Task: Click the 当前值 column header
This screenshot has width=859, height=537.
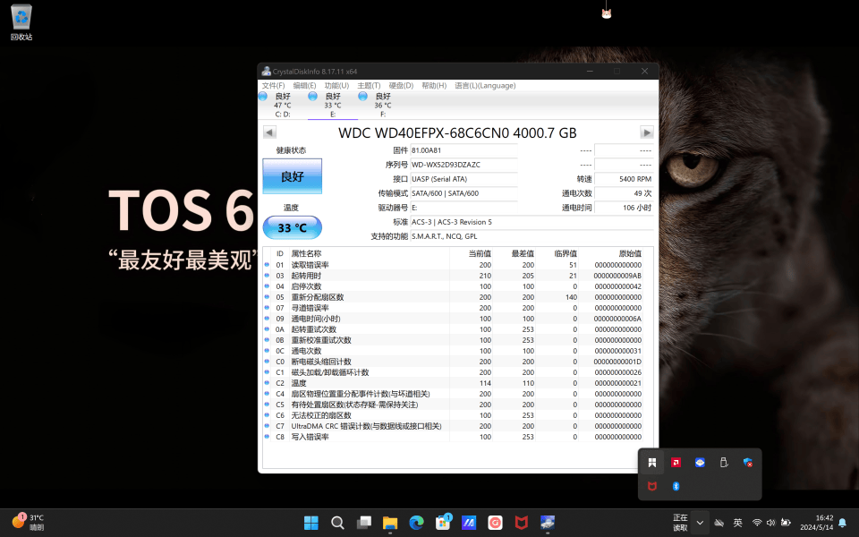Action: [x=480, y=253]
